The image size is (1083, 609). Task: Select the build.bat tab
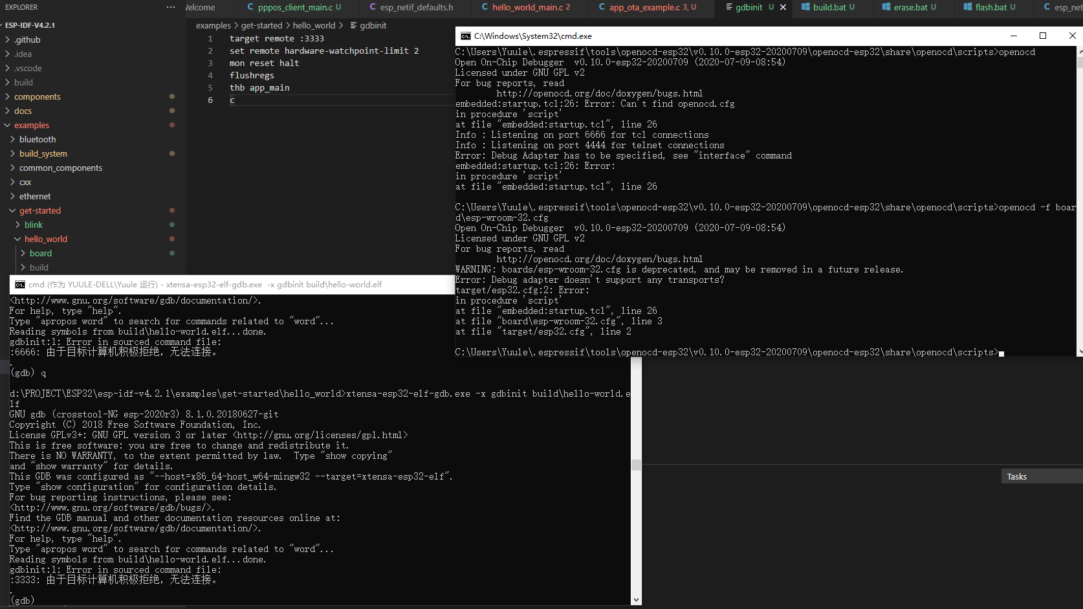click(828, 7)
